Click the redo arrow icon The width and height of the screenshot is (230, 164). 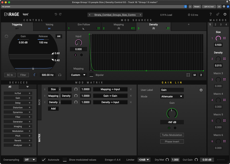click(x=60, y=14)
